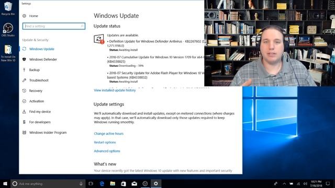
Task: Click the Windows Update refresh icon in sidebar
Action: click(x=25, y=49)
